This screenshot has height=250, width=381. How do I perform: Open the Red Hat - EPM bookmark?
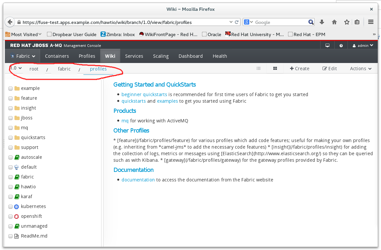coord(307,34)
